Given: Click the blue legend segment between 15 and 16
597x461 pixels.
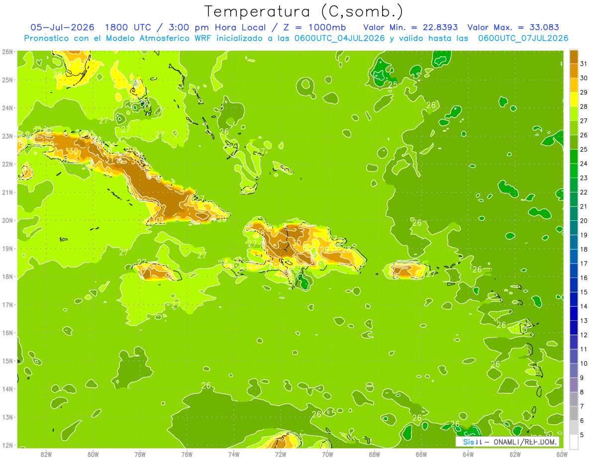Looking at the screenshot, I should (x=573, y=285).
